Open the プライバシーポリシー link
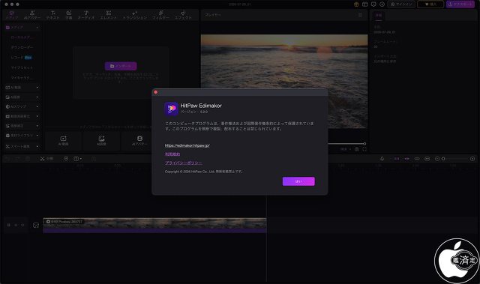 coord(183,163)
